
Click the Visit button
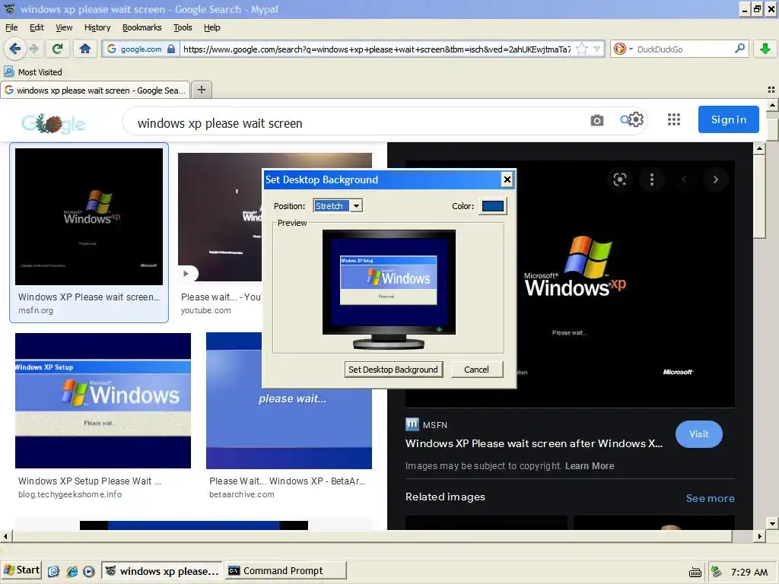coord(698,434)
